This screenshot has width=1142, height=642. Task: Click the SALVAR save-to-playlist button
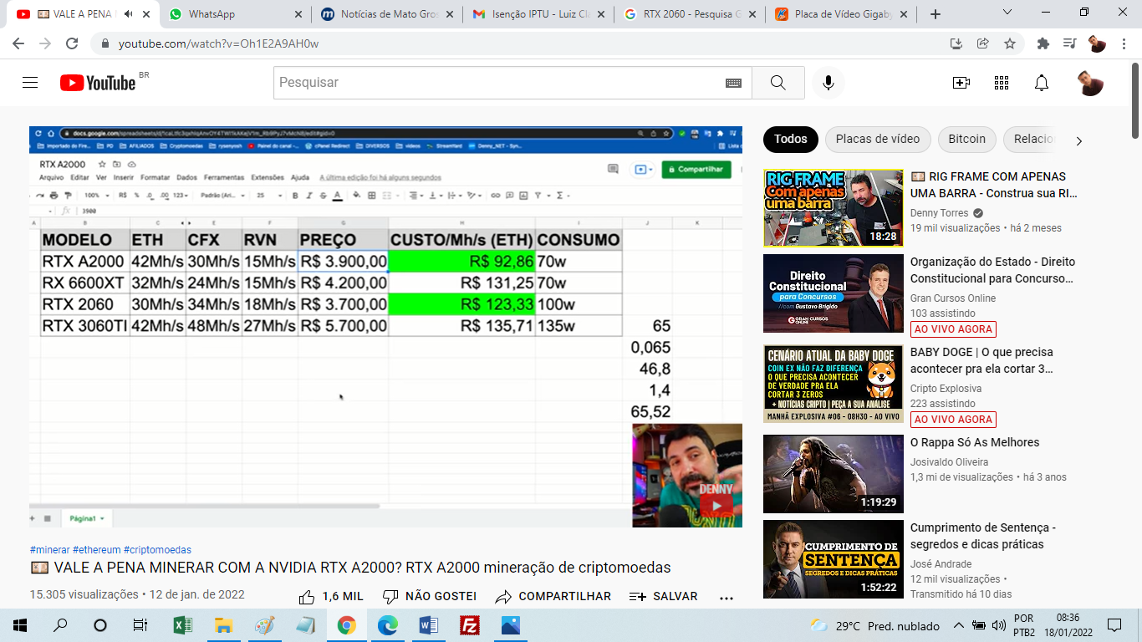[x=664, y=596]
